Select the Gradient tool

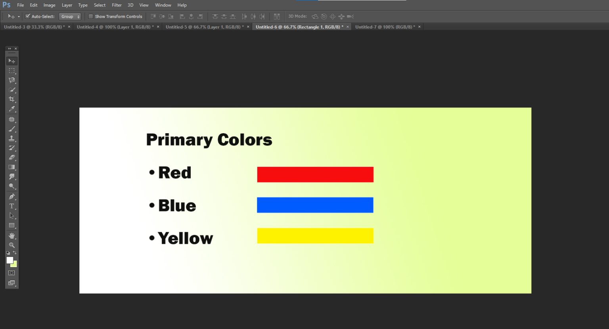click(12, 167)
